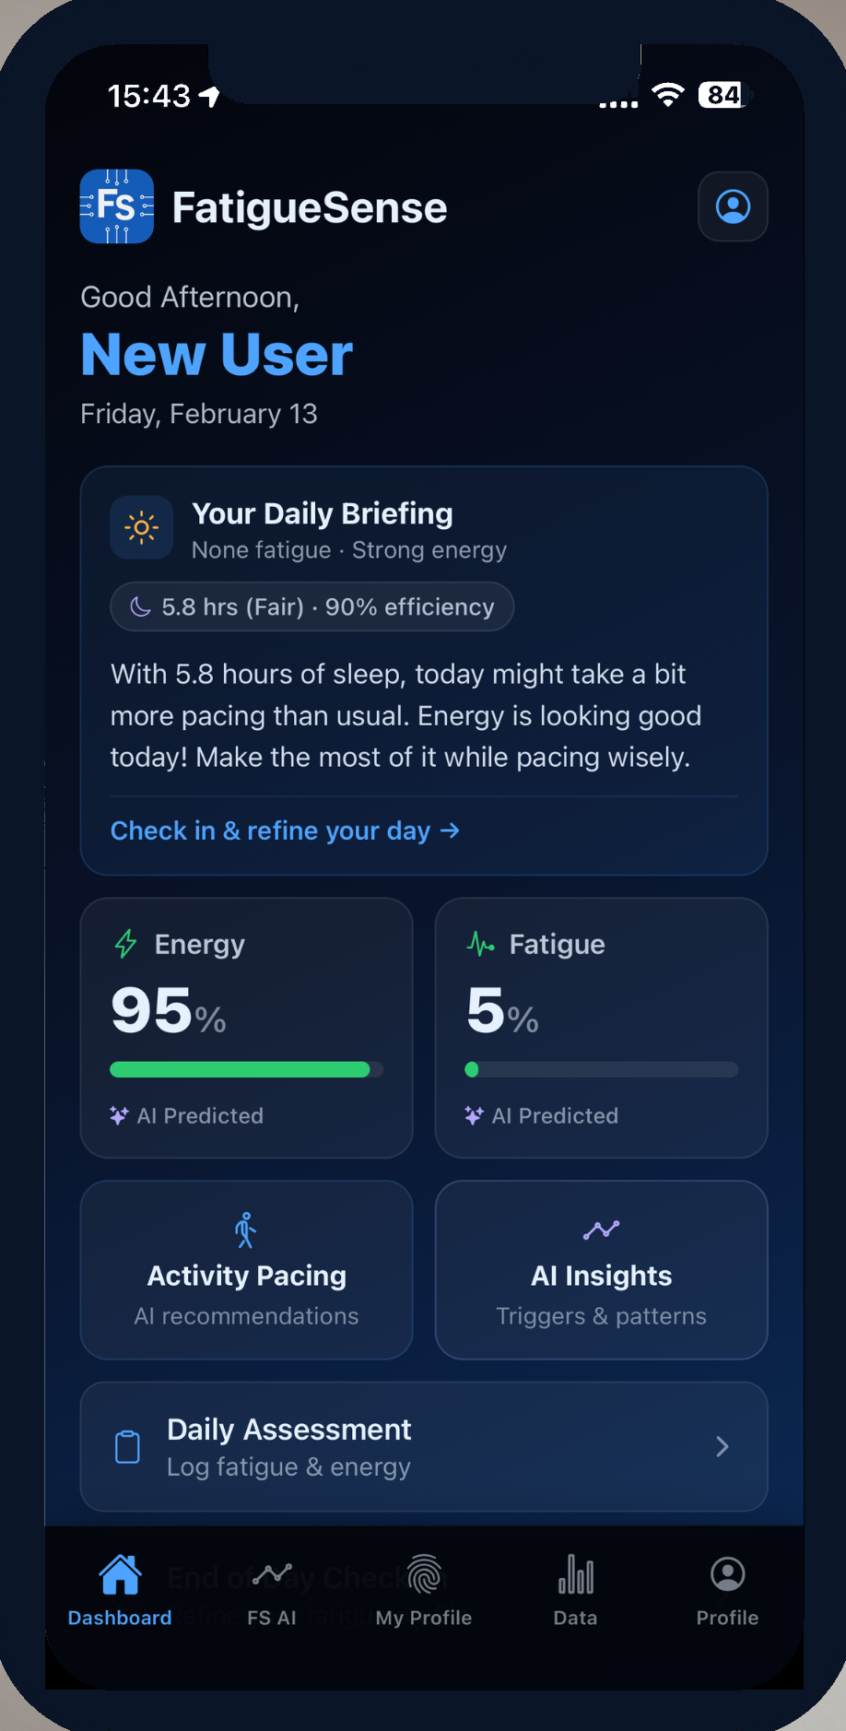Tap the FatigueSense FS logo icon
Image resolution: width=846 pixels, height=1731 pixels.
point(117,206)
